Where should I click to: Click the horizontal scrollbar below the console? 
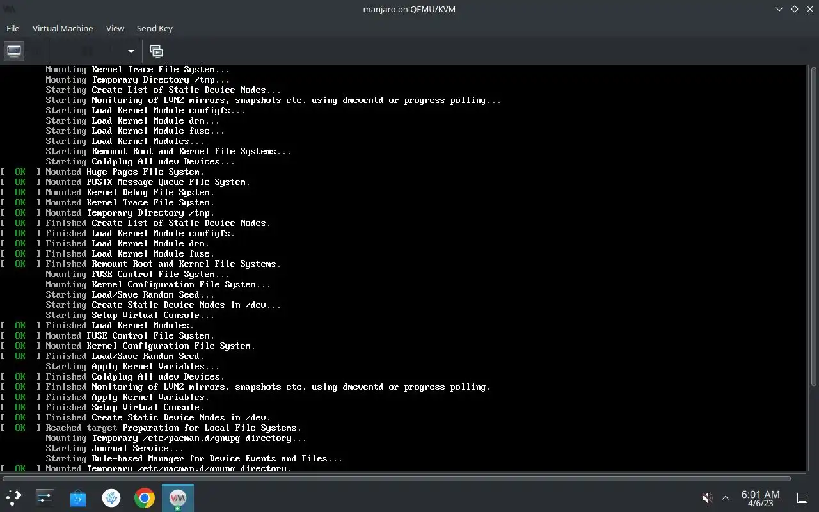[x=397, y=478]
